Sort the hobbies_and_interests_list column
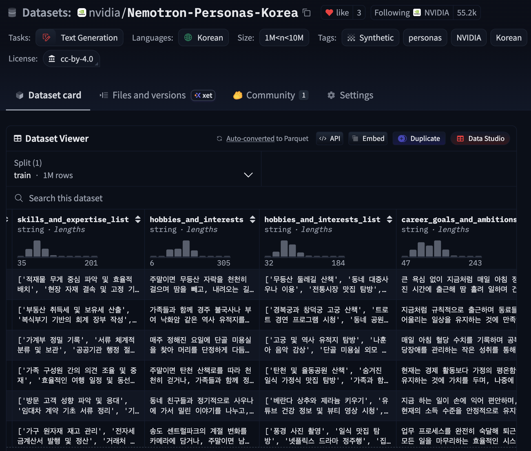Viewport: 531px width, 451px height. point(390,219)
